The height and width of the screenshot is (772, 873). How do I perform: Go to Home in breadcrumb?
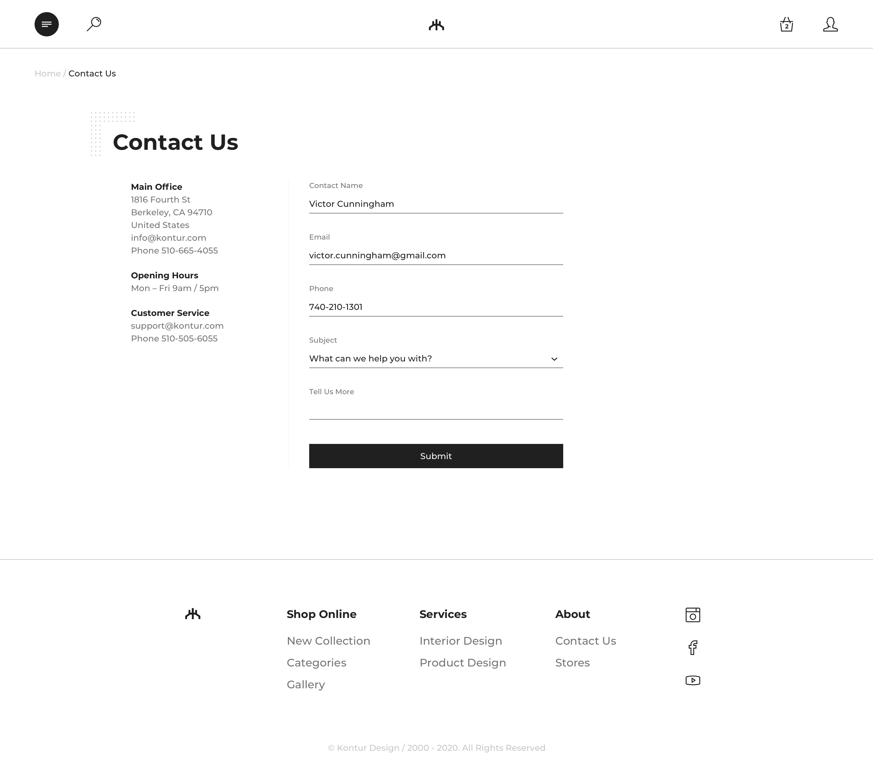(47, 73)
